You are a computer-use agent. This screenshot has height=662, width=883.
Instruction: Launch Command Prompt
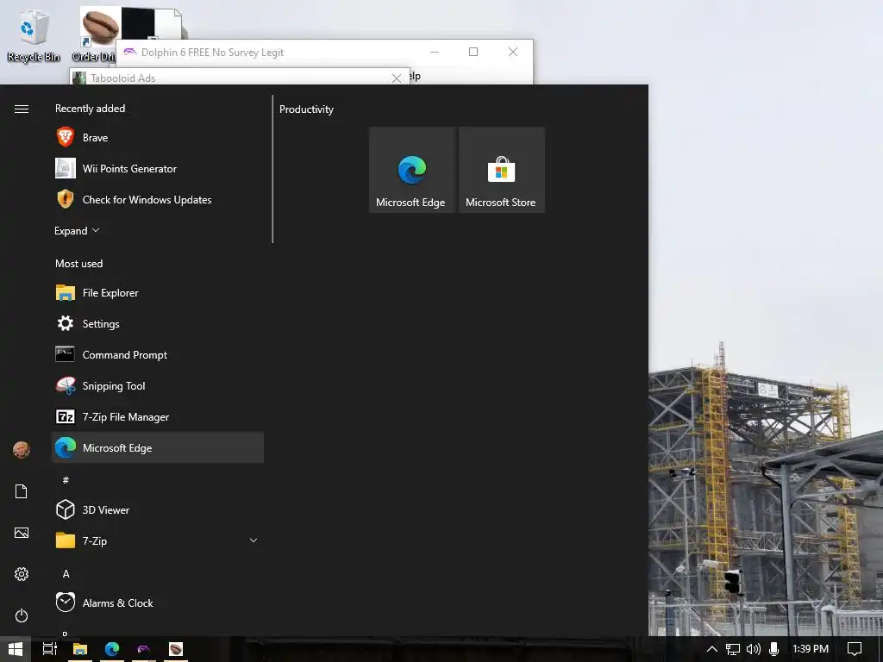click(x=158, y=354)
